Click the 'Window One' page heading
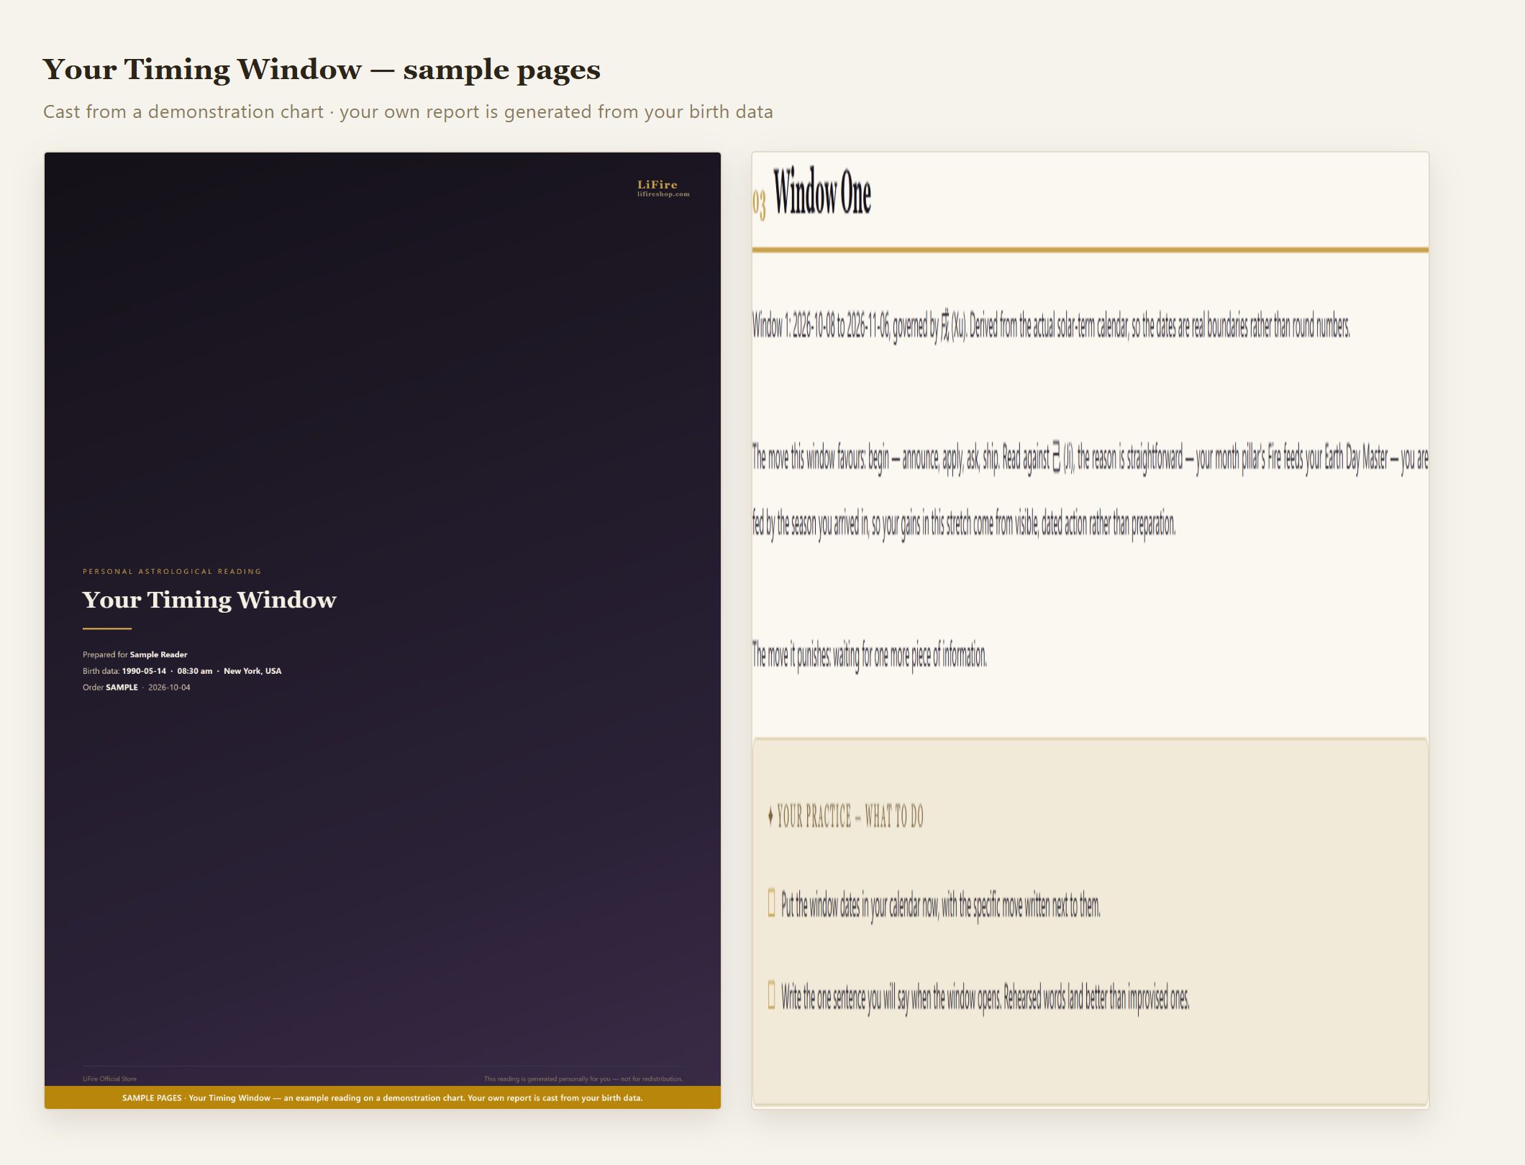This screenshot has height=1165, width=1525. click(822, 191)
